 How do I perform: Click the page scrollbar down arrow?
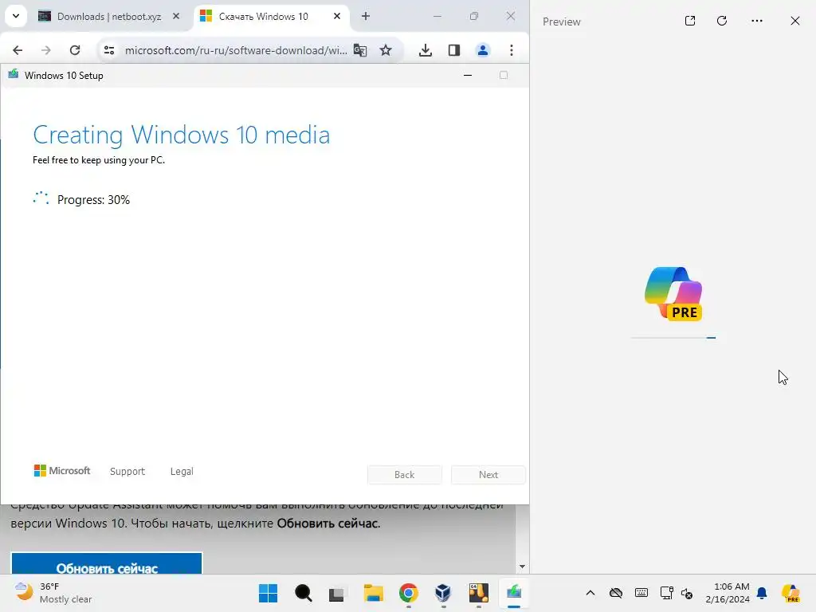coord(522,567)
